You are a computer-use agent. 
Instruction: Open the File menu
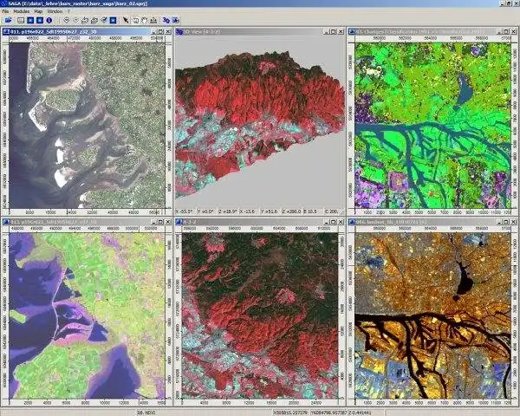(x=5, y=10)
